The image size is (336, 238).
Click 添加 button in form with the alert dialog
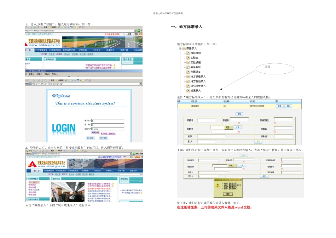(x=244, y=155)
